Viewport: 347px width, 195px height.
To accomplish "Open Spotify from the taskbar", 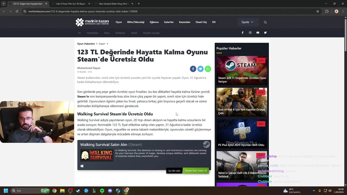I will tap(102, 191).
